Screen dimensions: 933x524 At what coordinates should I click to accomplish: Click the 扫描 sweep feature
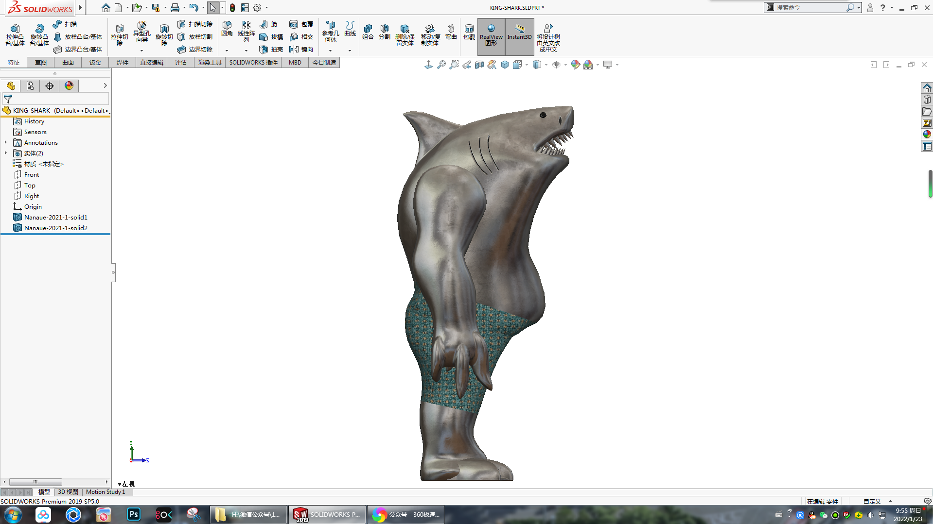point(65,24)
